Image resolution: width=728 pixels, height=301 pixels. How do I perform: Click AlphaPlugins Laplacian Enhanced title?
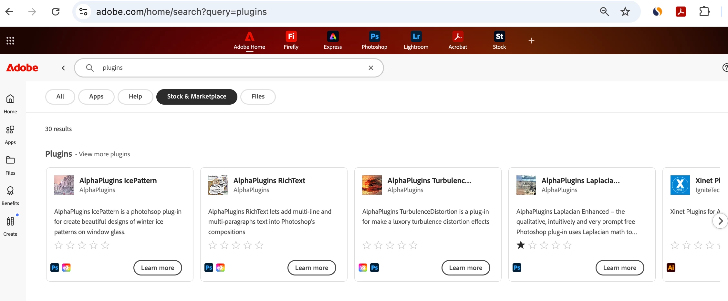click(581, 181)
